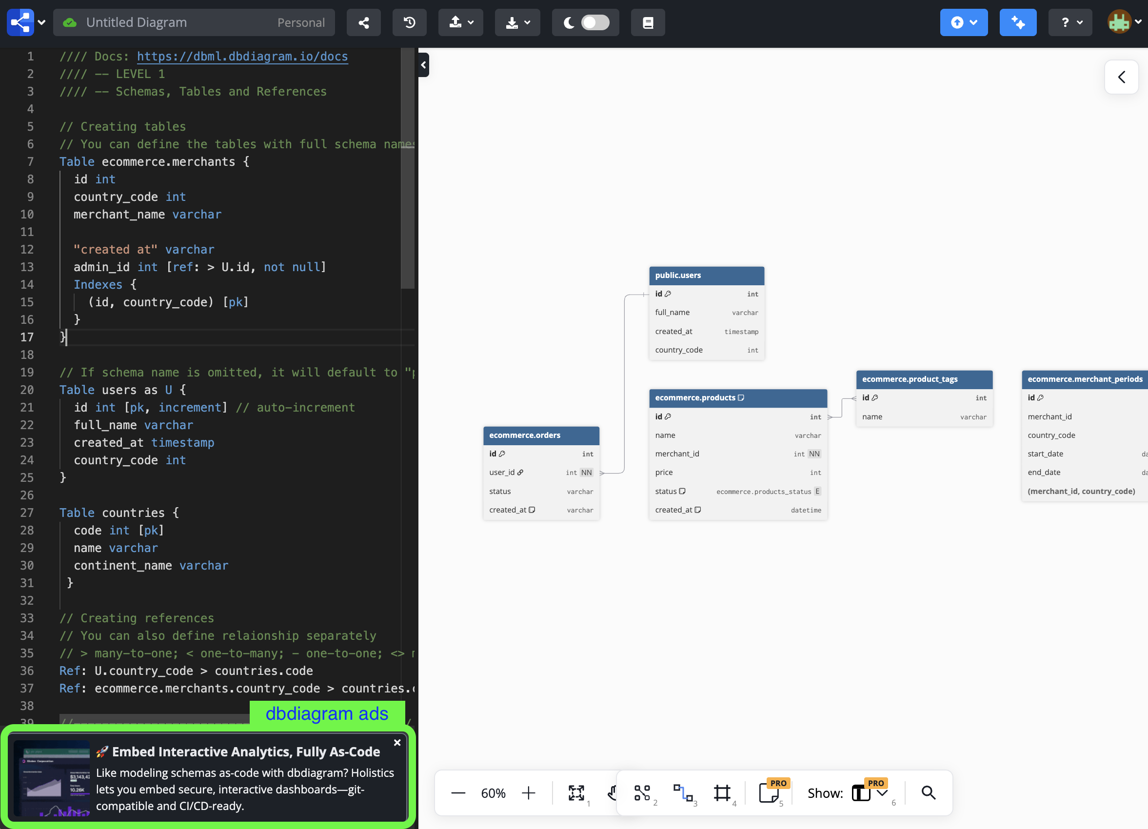Click the fit-to-screen icon
The image size is (1148, 829).
click(576, 792)
